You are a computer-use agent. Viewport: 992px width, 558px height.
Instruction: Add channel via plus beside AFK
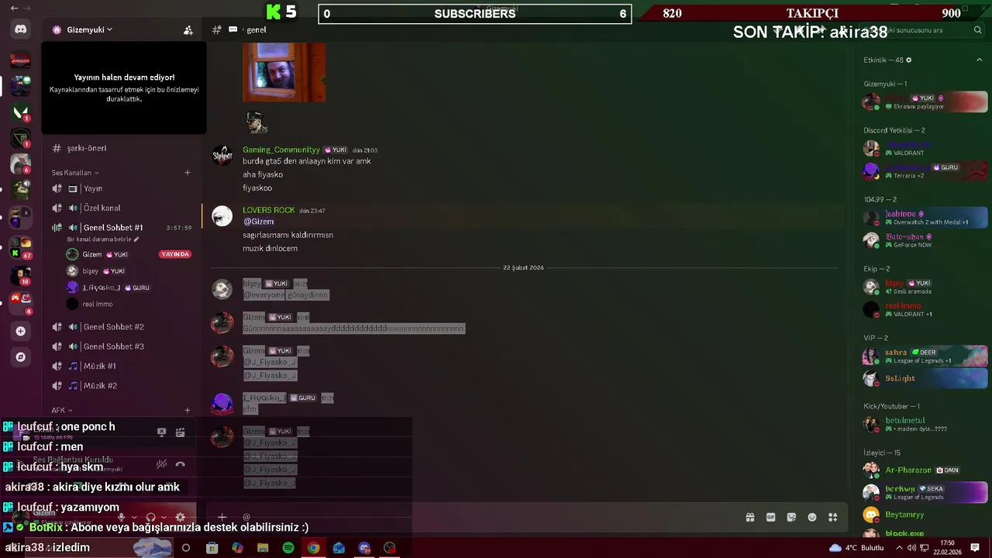pos(188,410)
